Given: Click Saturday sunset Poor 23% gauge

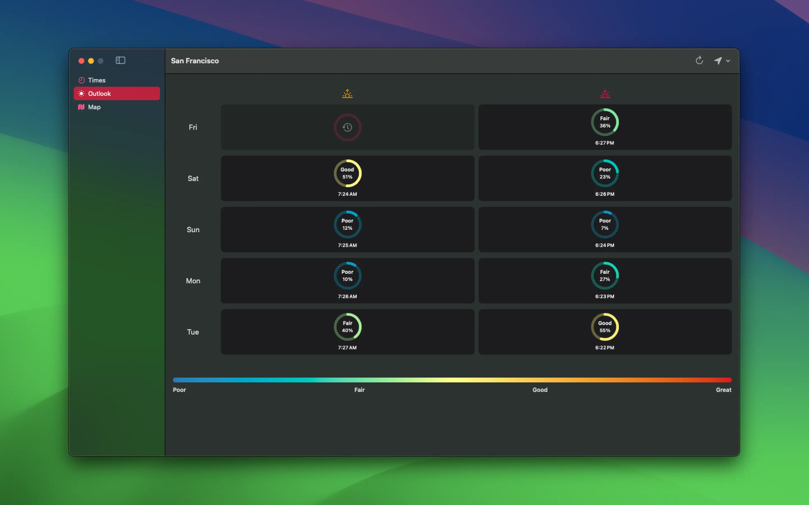Looking at the screenshot, I should point(605,173).
